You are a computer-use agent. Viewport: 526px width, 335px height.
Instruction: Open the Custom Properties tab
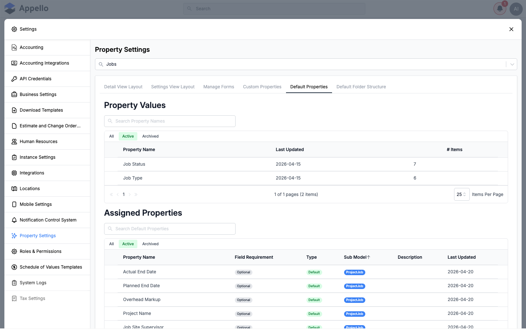tap(262, 87)
